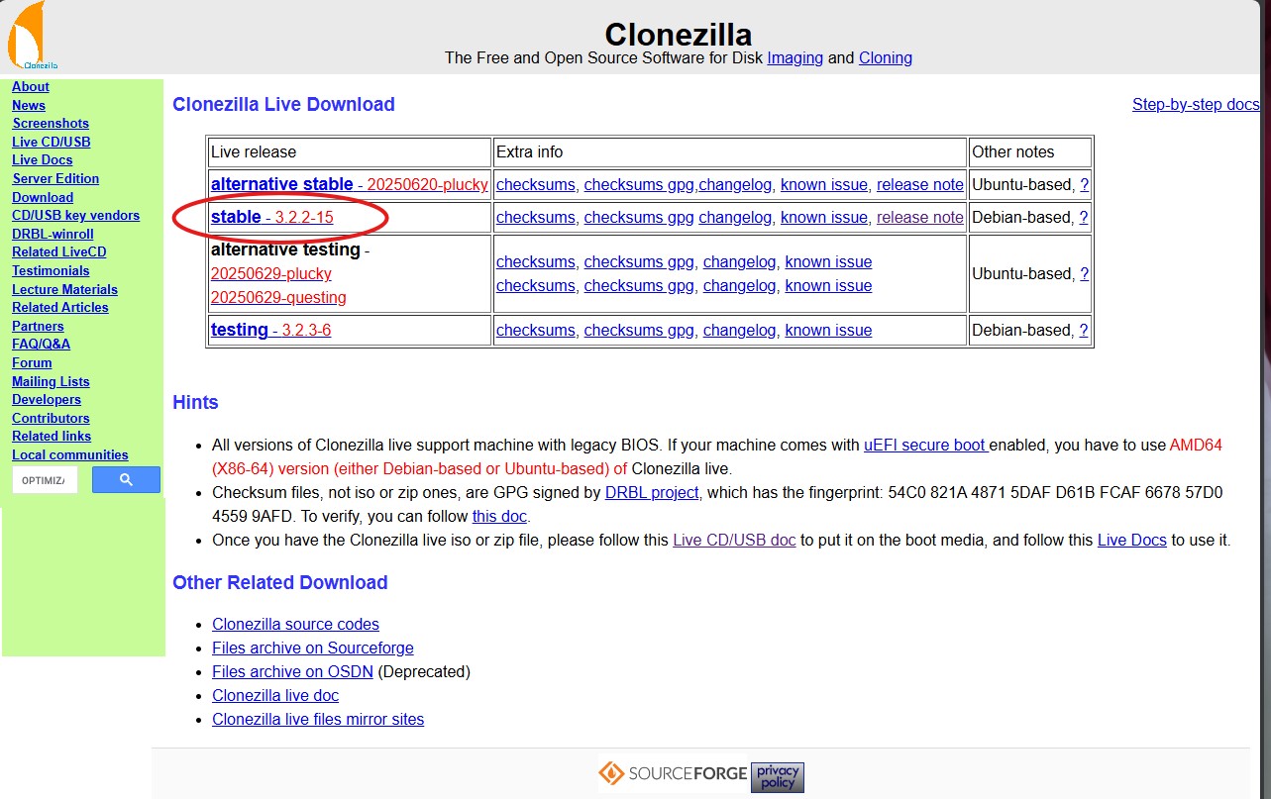This screenshot has height=799, width=1271.
Task: Open changelog in testing row
Action: click(740, 330)
